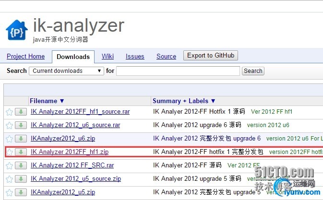323x200 pixels.
Task: Open the IK Analyzer 2012 FF_SRC.rar link
Action: tap(72, 165)
